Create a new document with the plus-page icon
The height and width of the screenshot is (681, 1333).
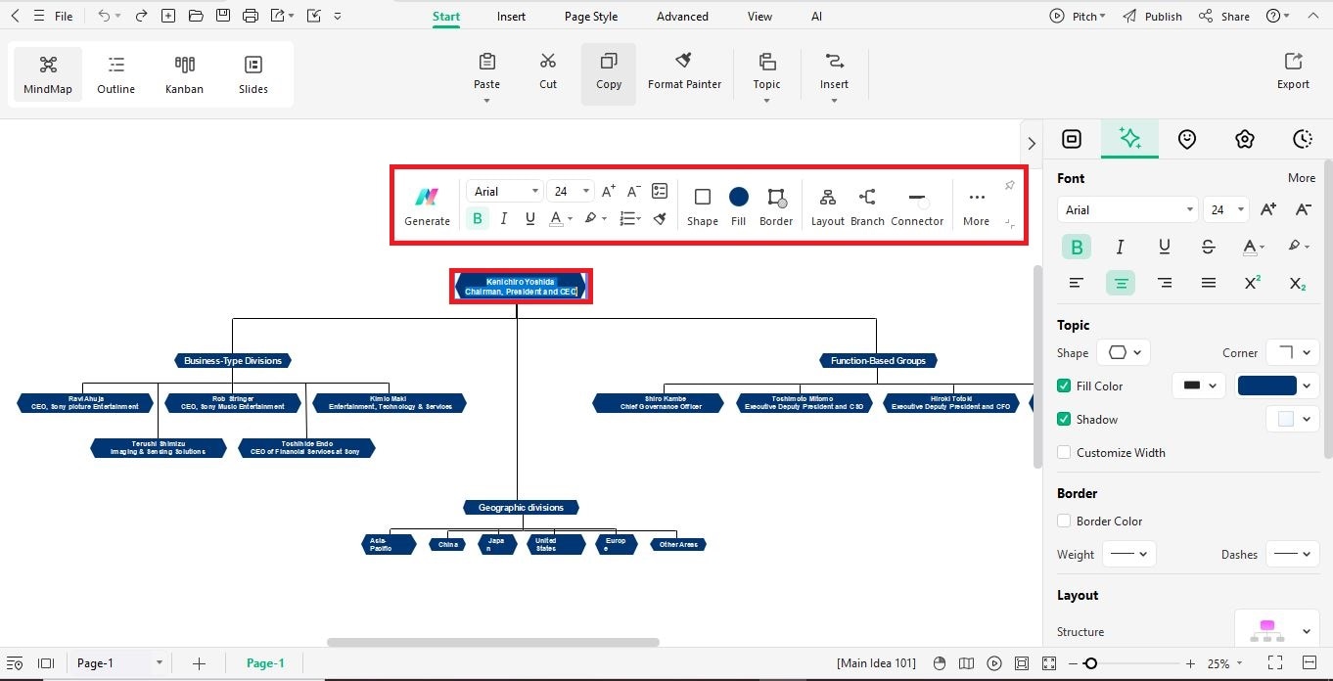tap(168, 16)
